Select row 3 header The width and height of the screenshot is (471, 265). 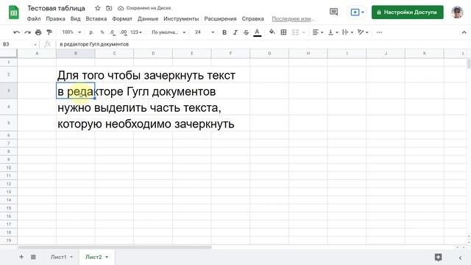8,91
